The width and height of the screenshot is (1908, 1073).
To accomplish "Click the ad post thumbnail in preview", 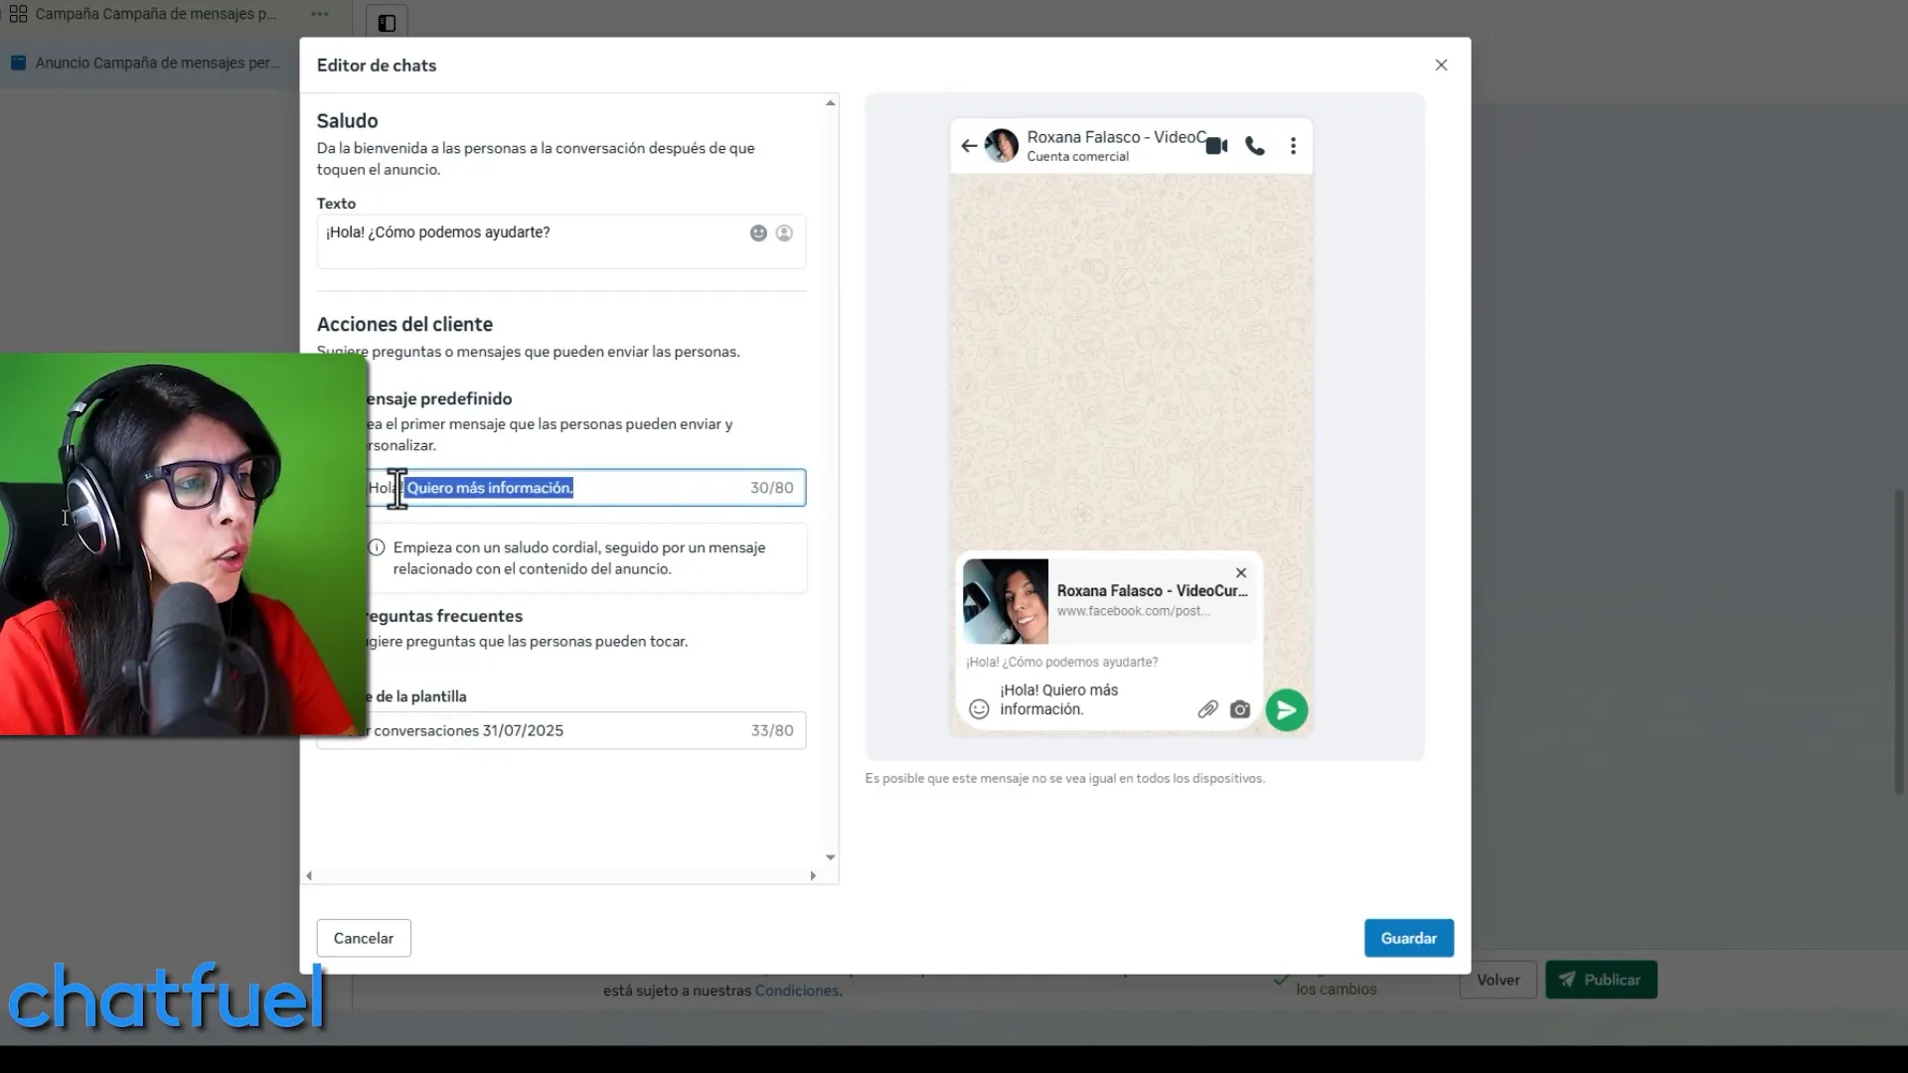I will pyautogui.click(x=1006, y=601).
